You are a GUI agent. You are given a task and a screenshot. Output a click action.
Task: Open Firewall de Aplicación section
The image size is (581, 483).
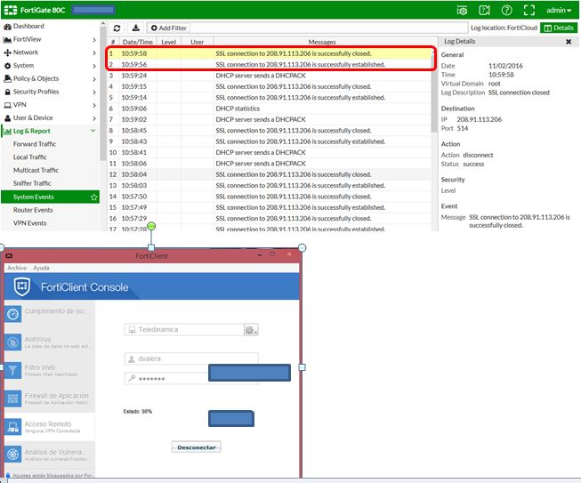[50, 398]
